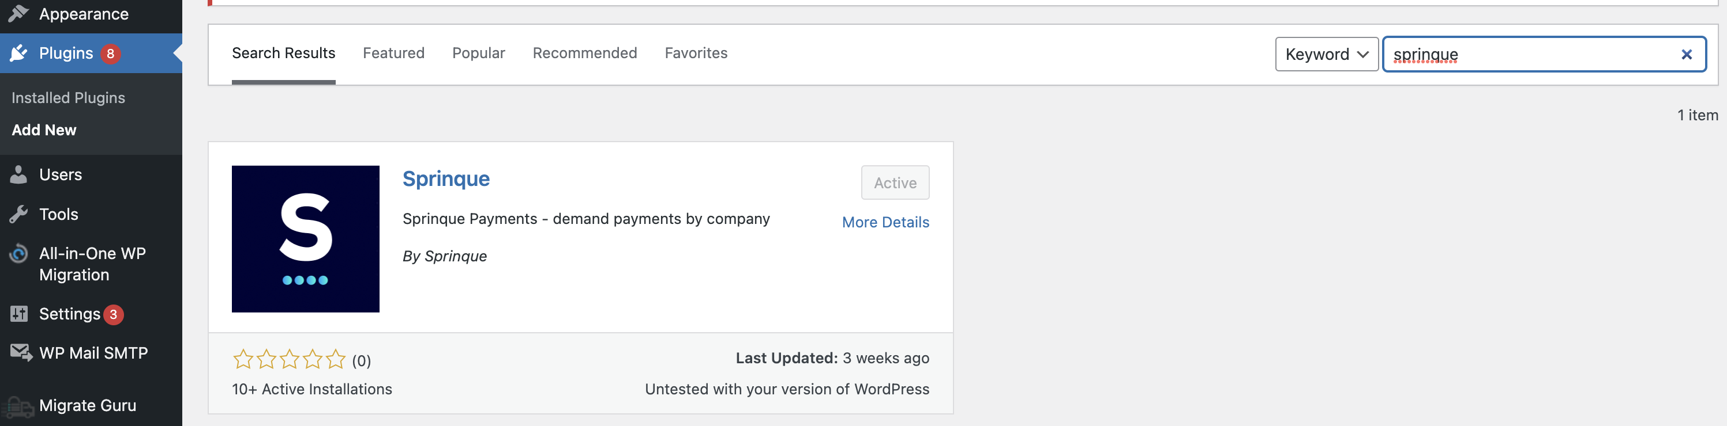Click the Sprinque plugin title link
The width and height of the screenshot is (1727, 426).
click(x=446, y=178)
